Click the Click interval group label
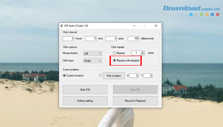Screen dimensions: 223x127 tap(70, 32)
